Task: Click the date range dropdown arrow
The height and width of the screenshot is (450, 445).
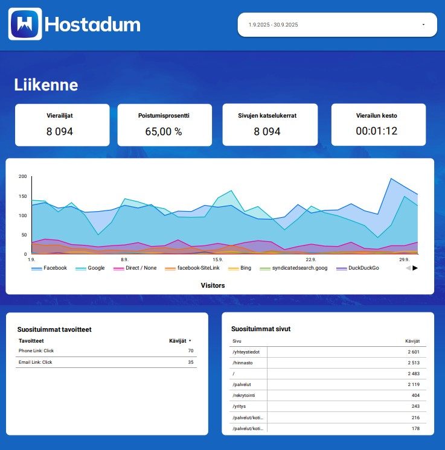Action: (423, 25)
